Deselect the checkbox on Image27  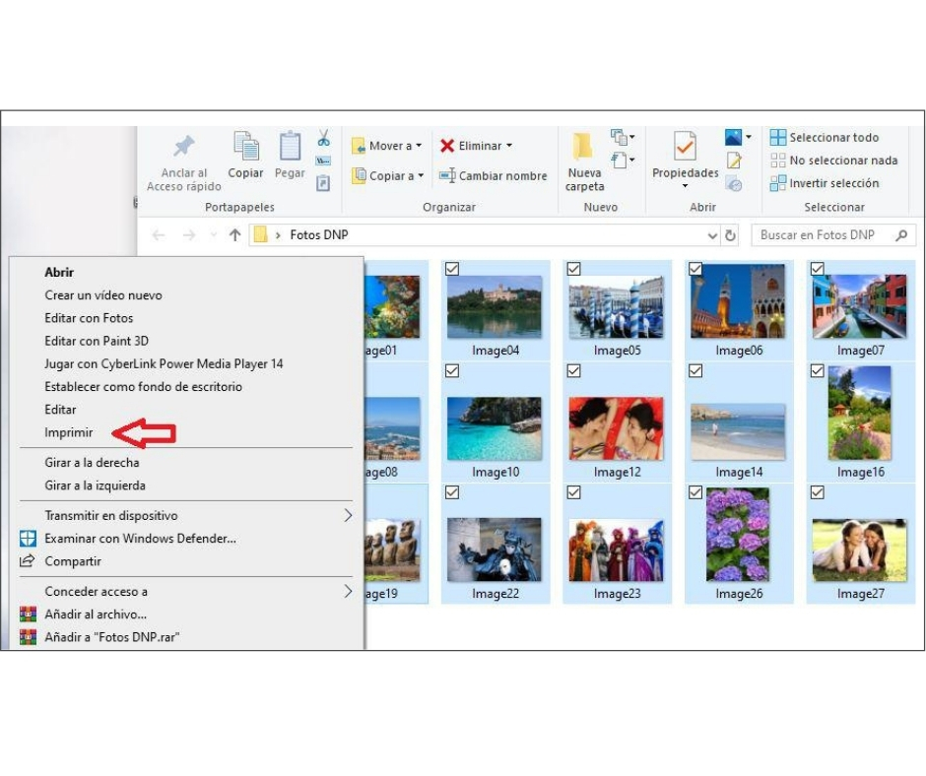(818, 492)
